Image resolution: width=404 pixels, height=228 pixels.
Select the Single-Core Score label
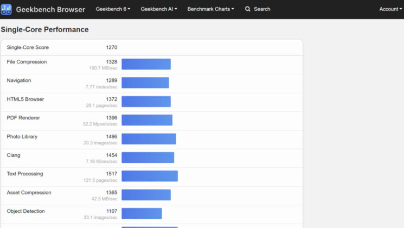28,47
